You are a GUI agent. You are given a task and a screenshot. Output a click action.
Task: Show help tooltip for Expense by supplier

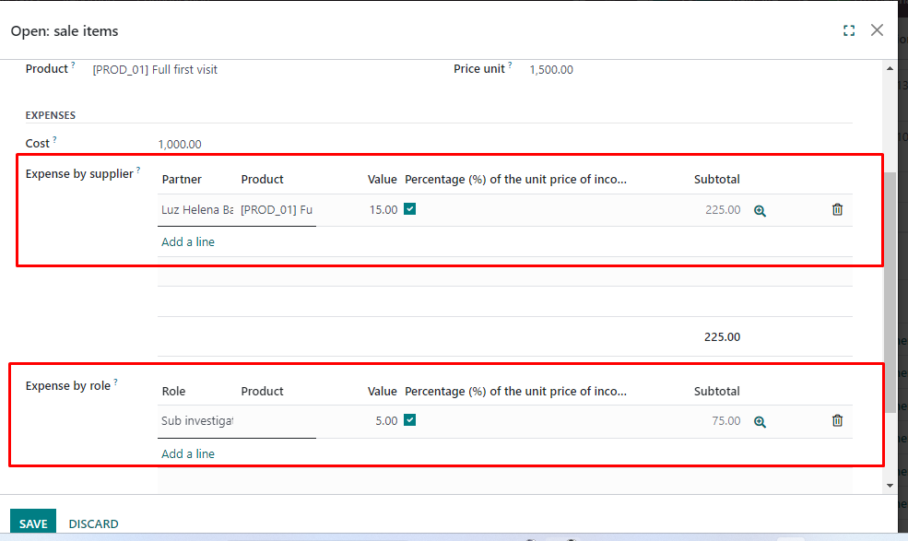(138, 170)
